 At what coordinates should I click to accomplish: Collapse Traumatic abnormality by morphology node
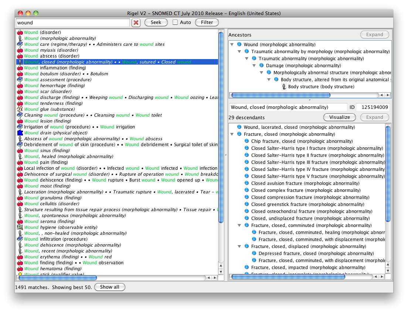(239, 51)
